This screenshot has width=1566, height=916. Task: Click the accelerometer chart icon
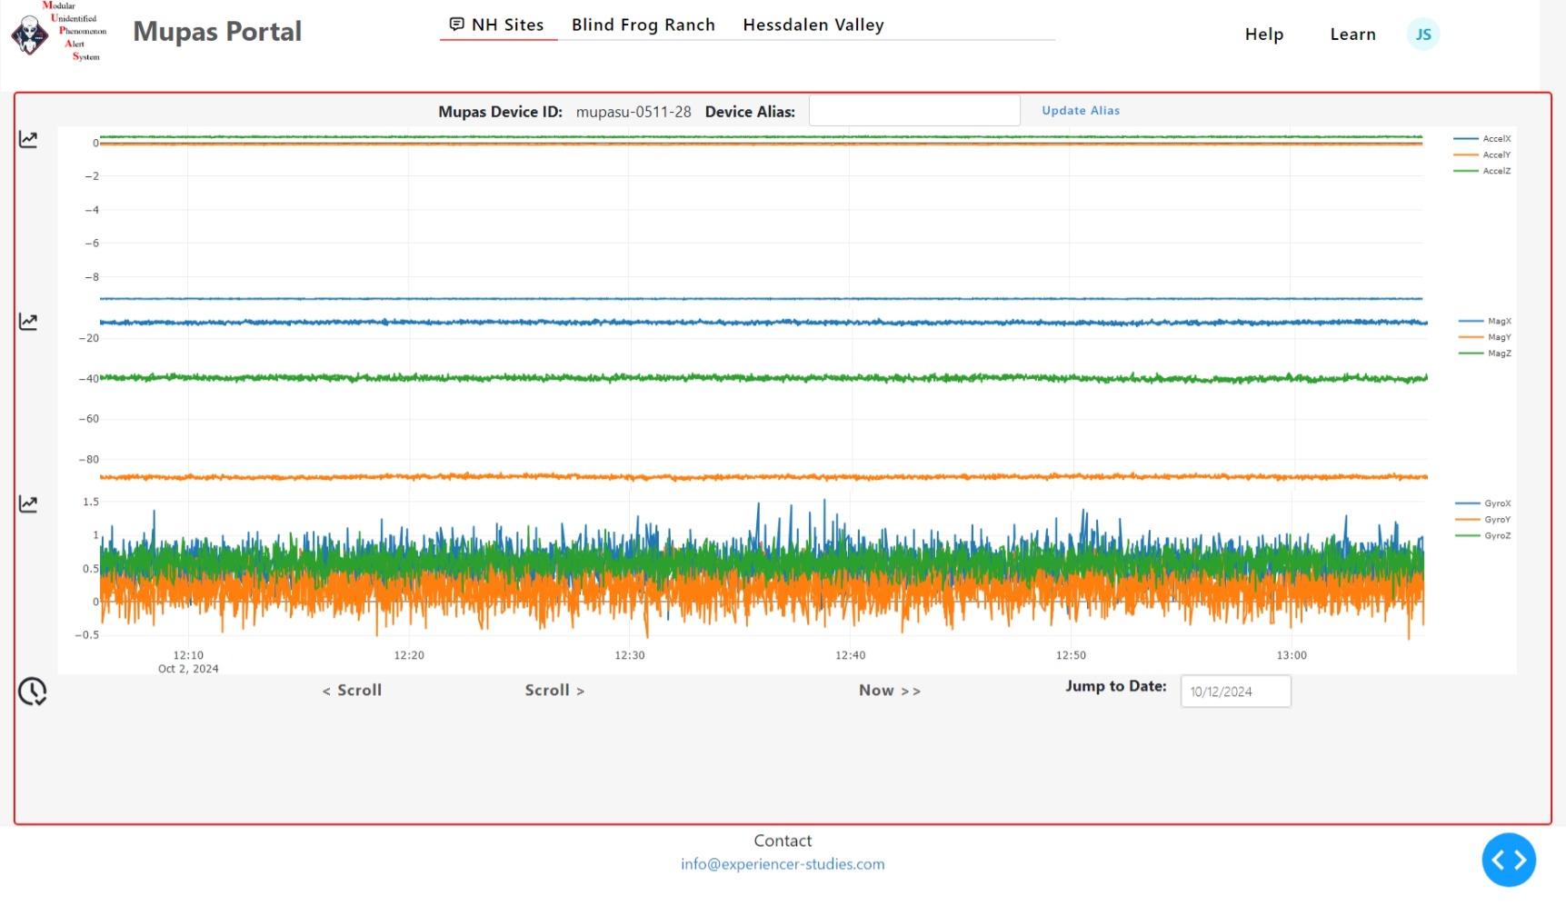click(28, 140)
